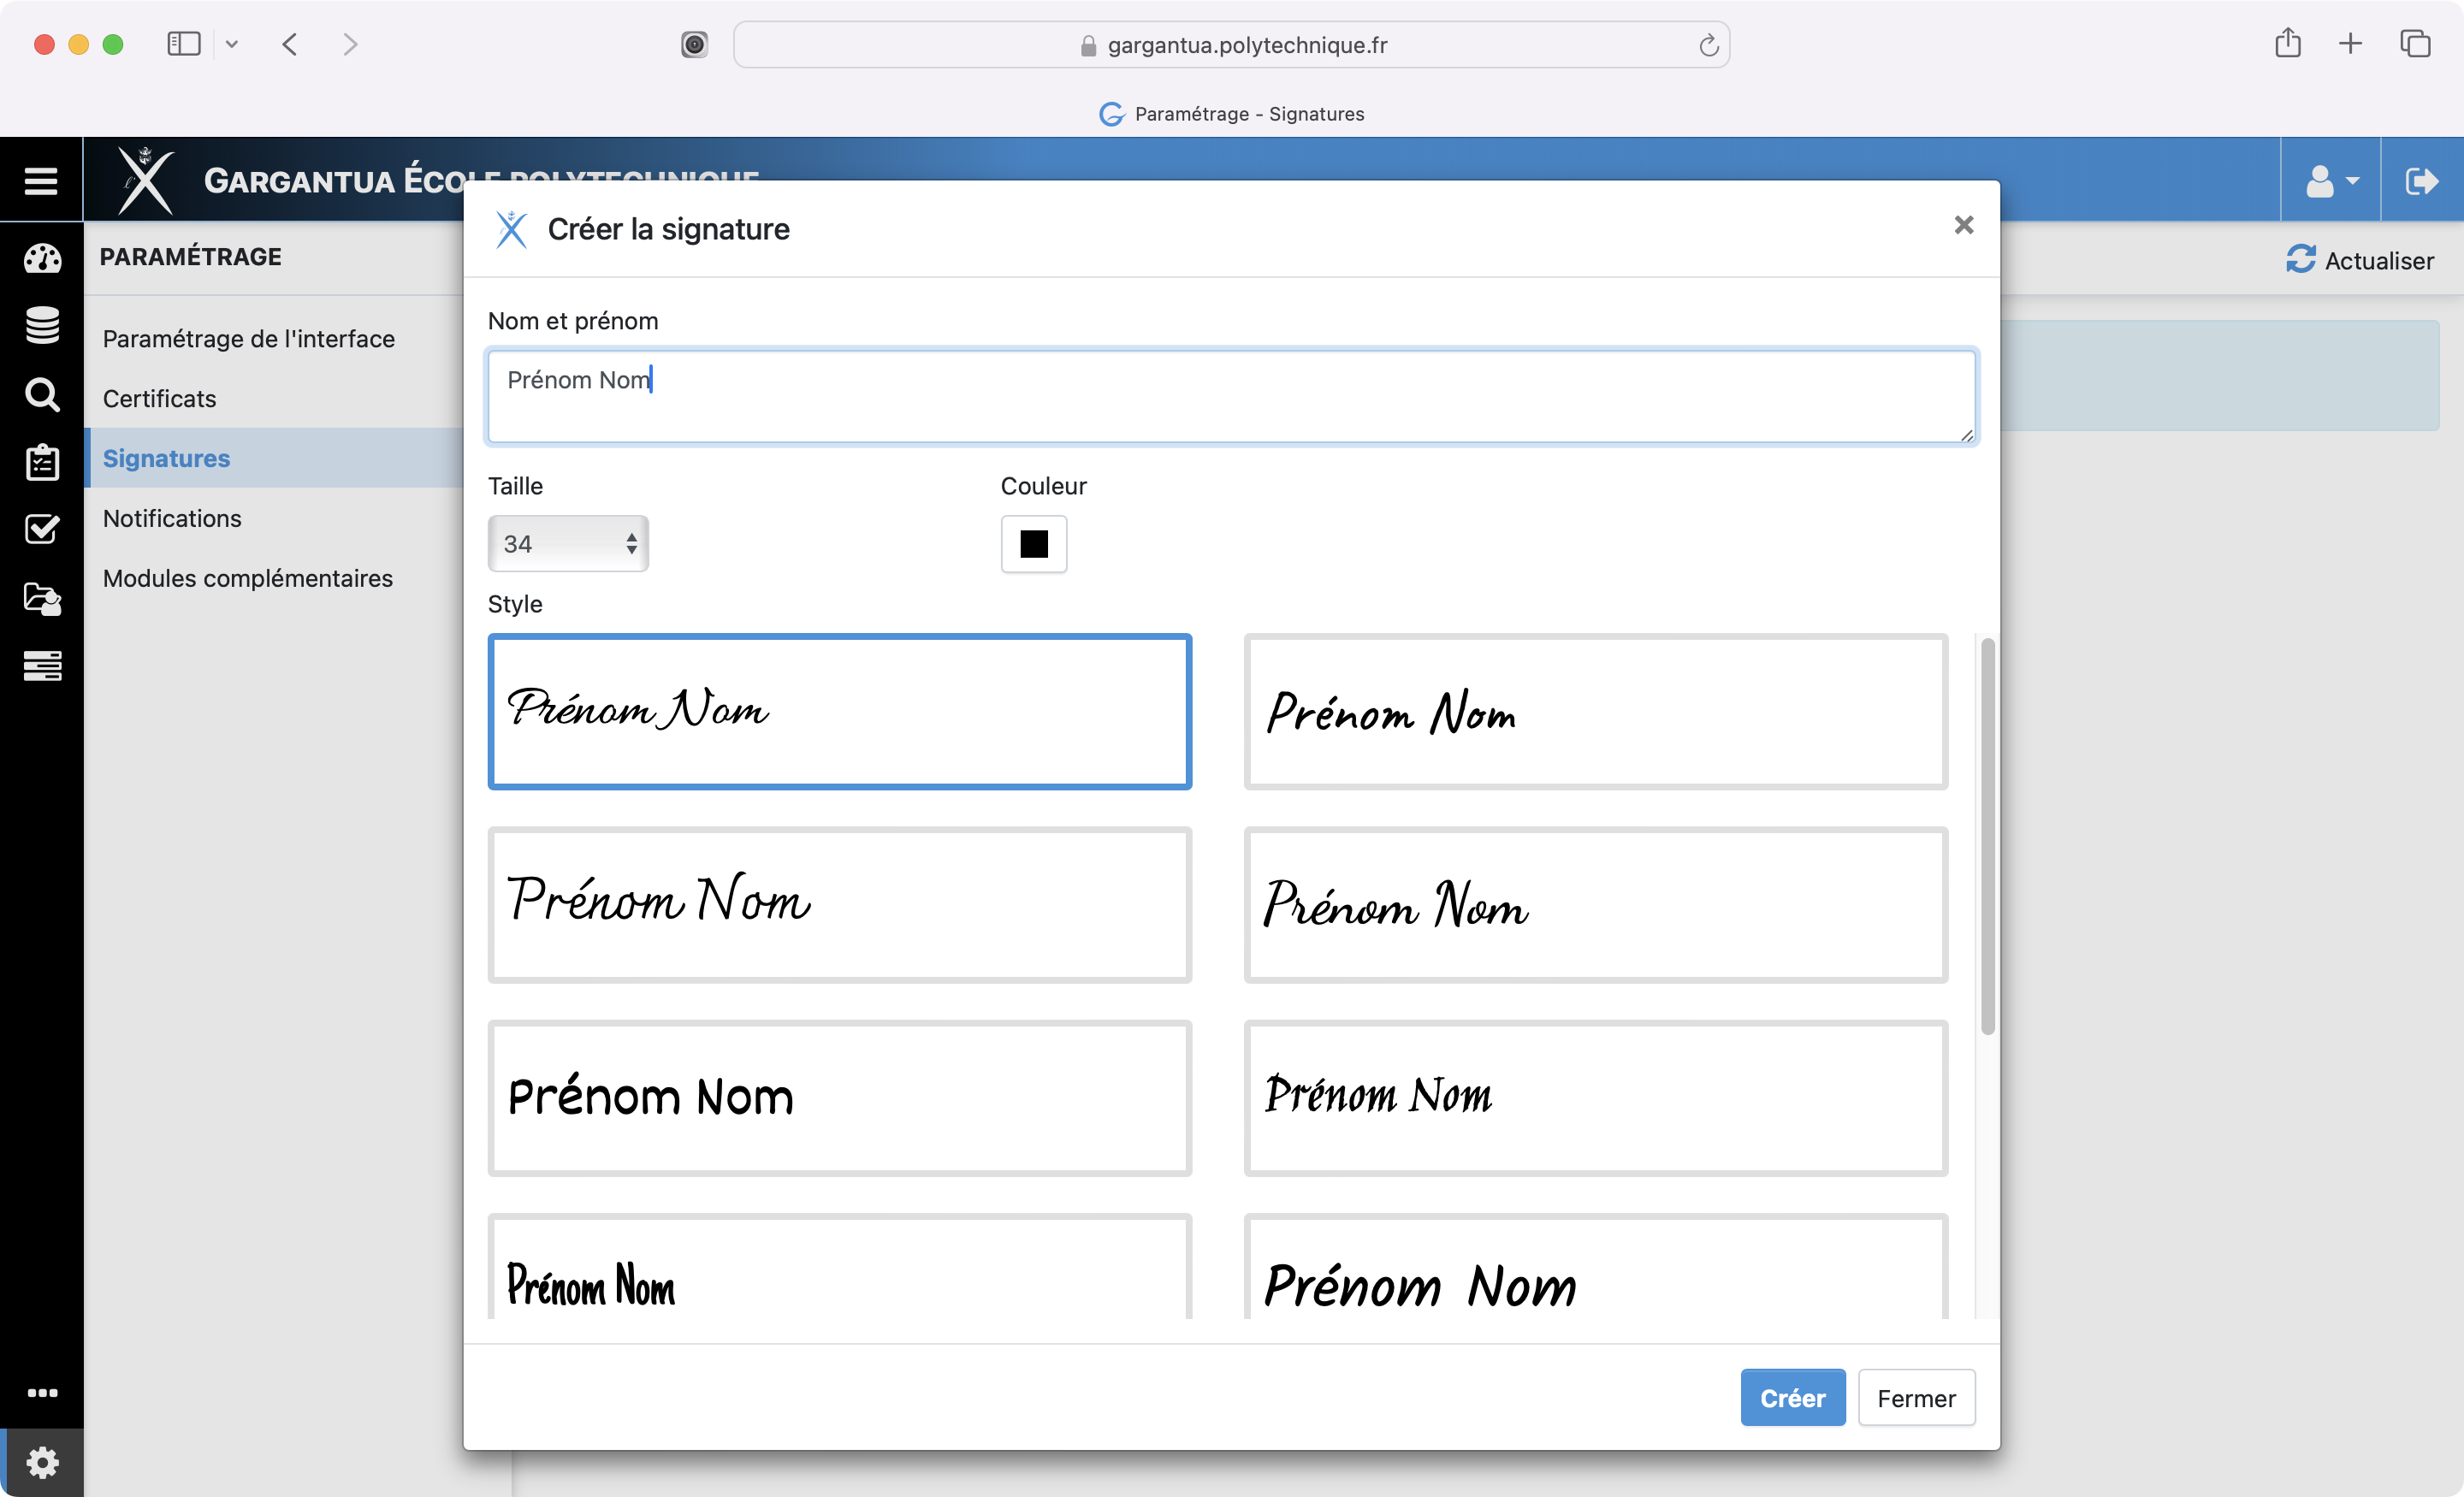Click the checkmark tasks sidebar icon
Image resolution: width=2464 pixels, height=1497 pixels.
(42, 529)
